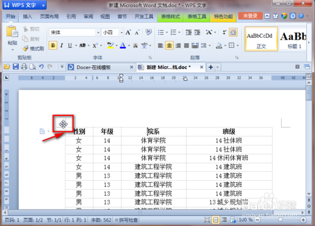Click the Undo arrow icon

(x=41, y=67)
